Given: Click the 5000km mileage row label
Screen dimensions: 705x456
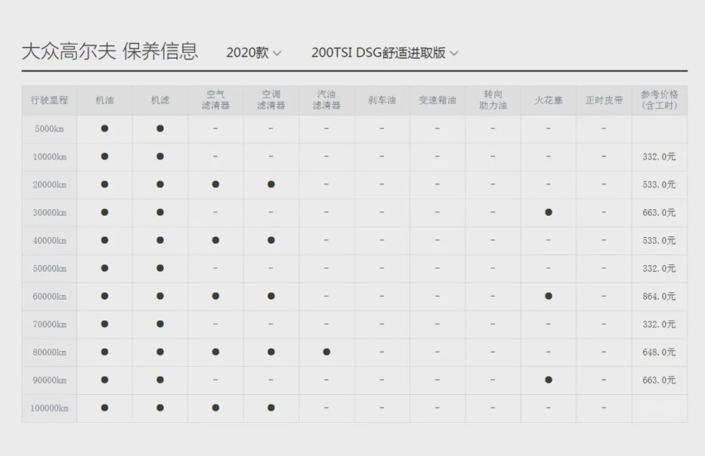Looking at the screenshot, I should (50, 129).
